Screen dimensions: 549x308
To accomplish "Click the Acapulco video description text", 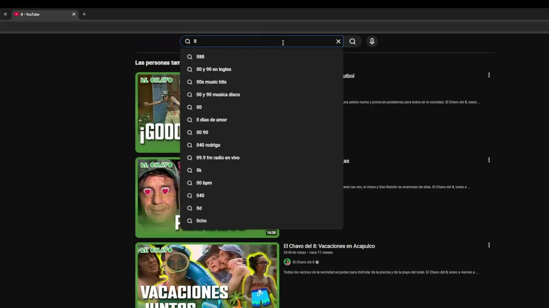I will tap(381, 272).
